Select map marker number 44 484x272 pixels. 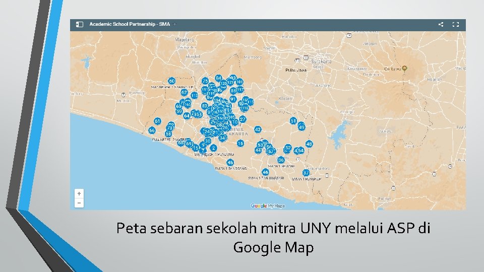click(x=258, y=150)
